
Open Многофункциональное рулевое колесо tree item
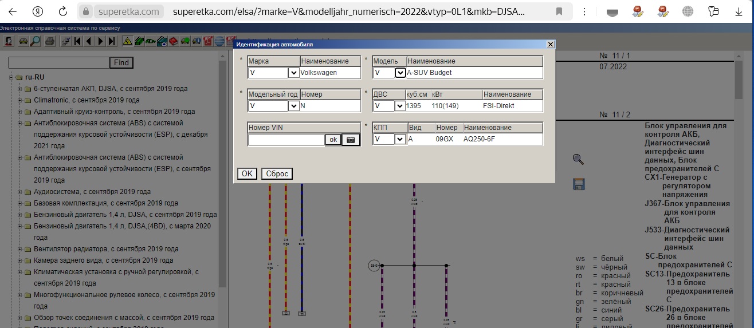coord(124,301)
